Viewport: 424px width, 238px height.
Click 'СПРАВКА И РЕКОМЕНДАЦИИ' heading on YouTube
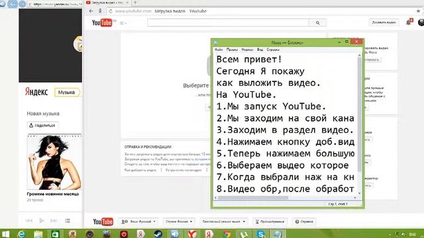pos(148,147)
